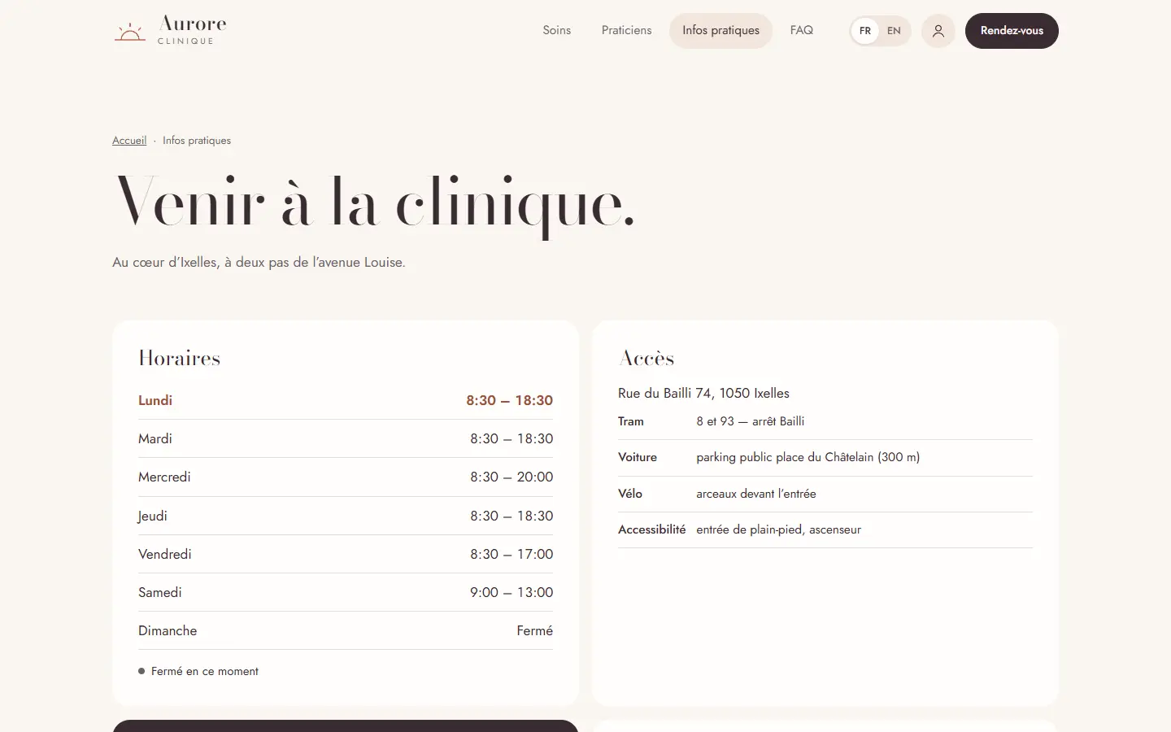
Task: Click the Fermé en ce moment status dot
Action: [141, 671]
